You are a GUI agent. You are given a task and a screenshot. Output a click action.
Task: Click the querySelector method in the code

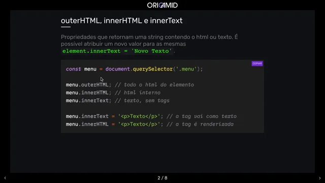(x=153, y=69)
